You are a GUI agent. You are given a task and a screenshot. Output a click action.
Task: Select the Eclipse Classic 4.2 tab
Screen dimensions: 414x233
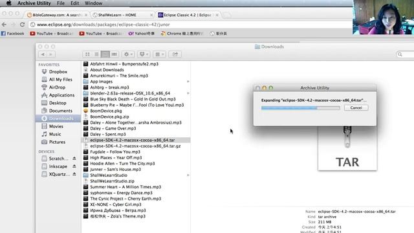tap(188, 15)
